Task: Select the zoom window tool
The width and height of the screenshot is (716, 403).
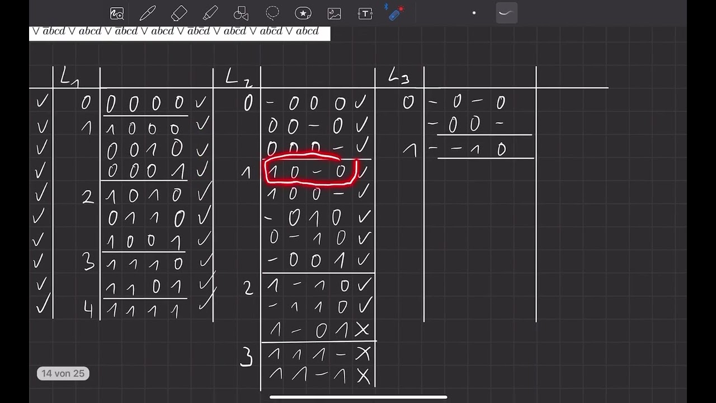Action: (x=117, y=13)
